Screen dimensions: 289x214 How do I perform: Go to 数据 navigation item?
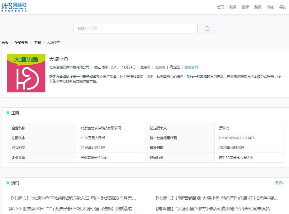point(233,7)
